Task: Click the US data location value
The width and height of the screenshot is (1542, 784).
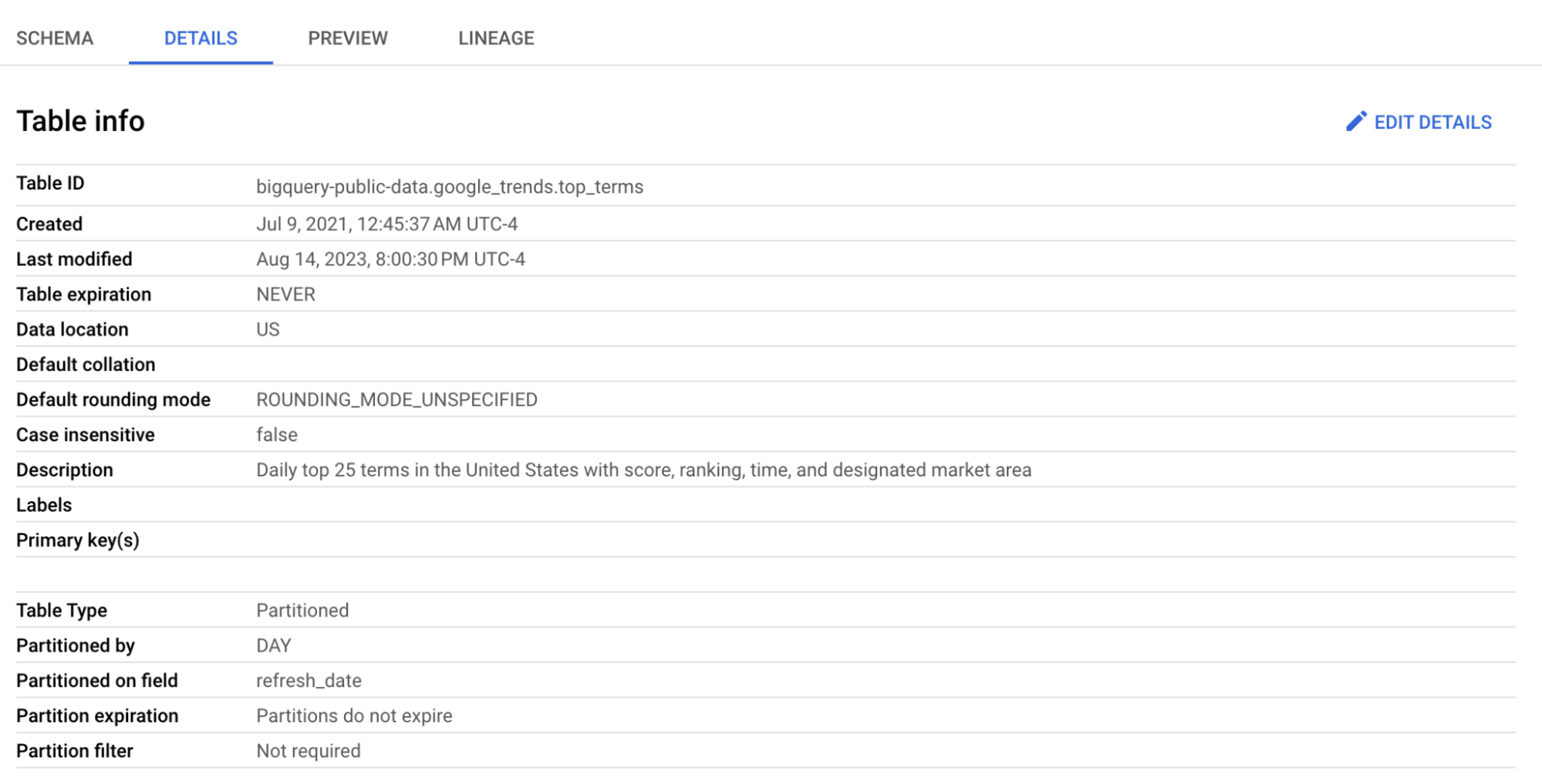Action: click(268, 329)
